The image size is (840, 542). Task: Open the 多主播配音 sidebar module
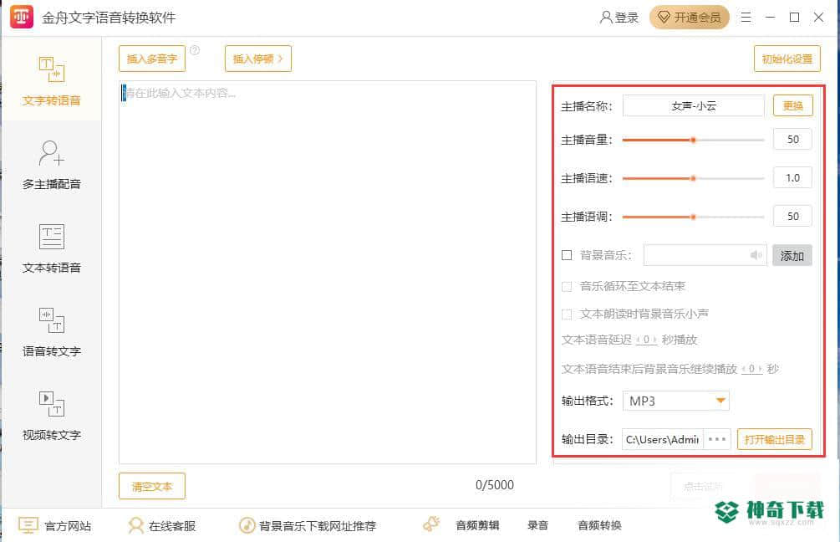pos(52,165)
